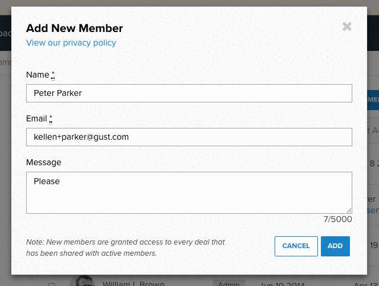Click the Admin role badge
The height and width of the screenshot is (286, 379).
click(229, 283)
